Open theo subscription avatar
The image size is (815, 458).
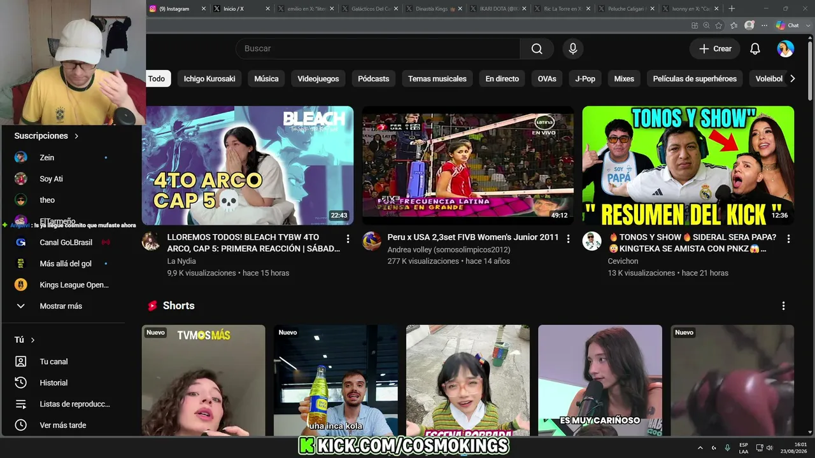coord(21,200)
